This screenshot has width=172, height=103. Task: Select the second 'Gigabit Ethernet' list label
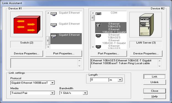click(69, 24)
